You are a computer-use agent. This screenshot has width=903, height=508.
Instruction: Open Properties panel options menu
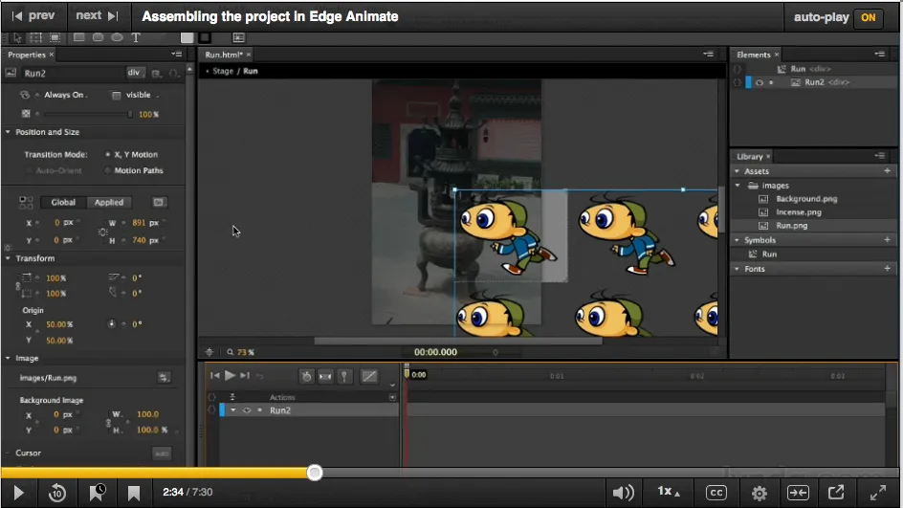click(176, 55)
